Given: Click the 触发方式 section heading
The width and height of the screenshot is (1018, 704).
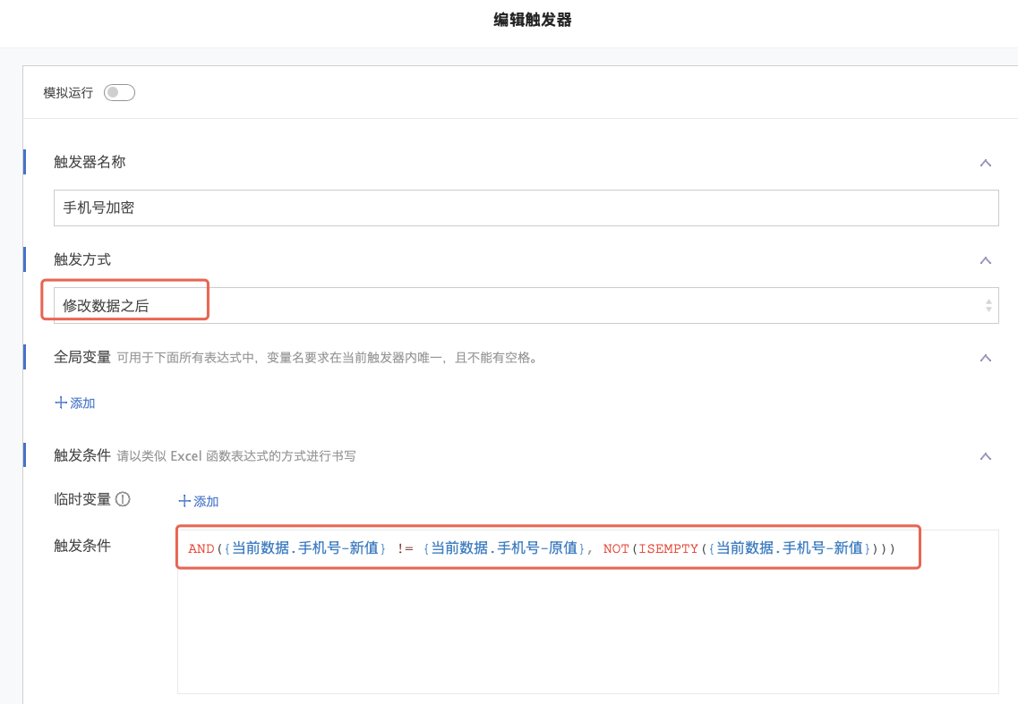Looking at the screenshot, I should [82, 259].
